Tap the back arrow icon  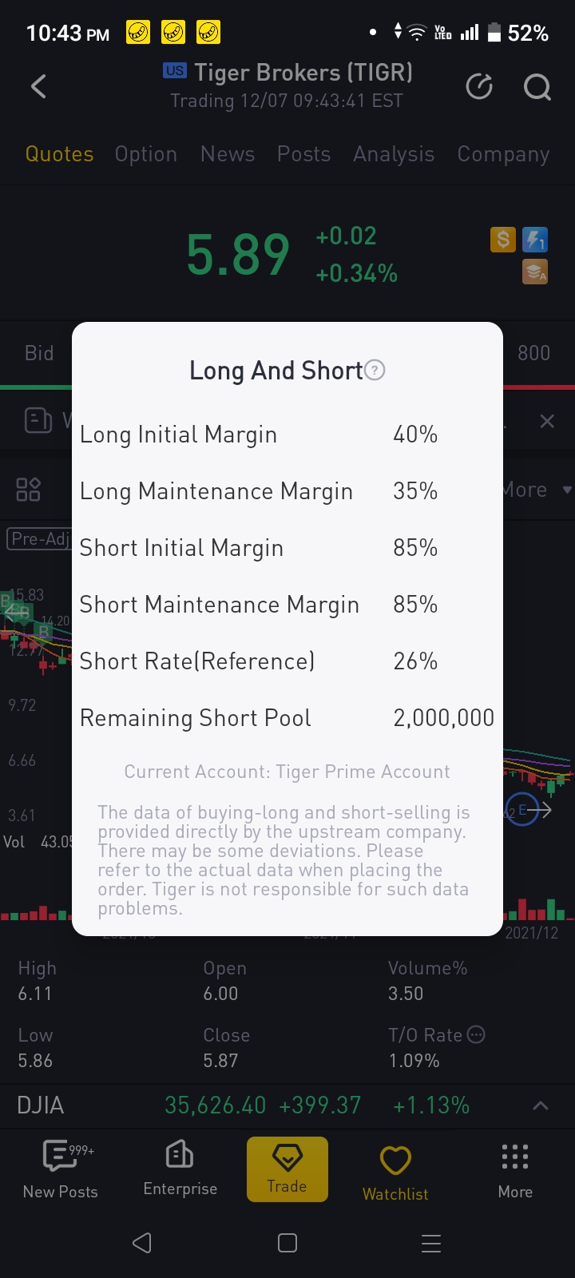coord(38,86)
